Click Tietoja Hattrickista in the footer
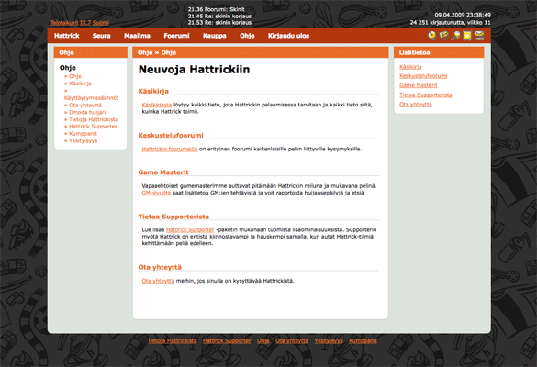Screen dimensions: 537x367 172,341
